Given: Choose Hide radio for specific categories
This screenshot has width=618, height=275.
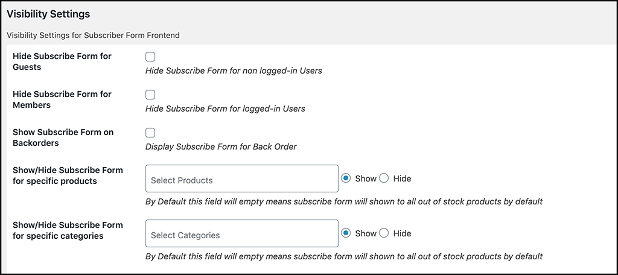Looking at the screenshot, I should 384,233.
